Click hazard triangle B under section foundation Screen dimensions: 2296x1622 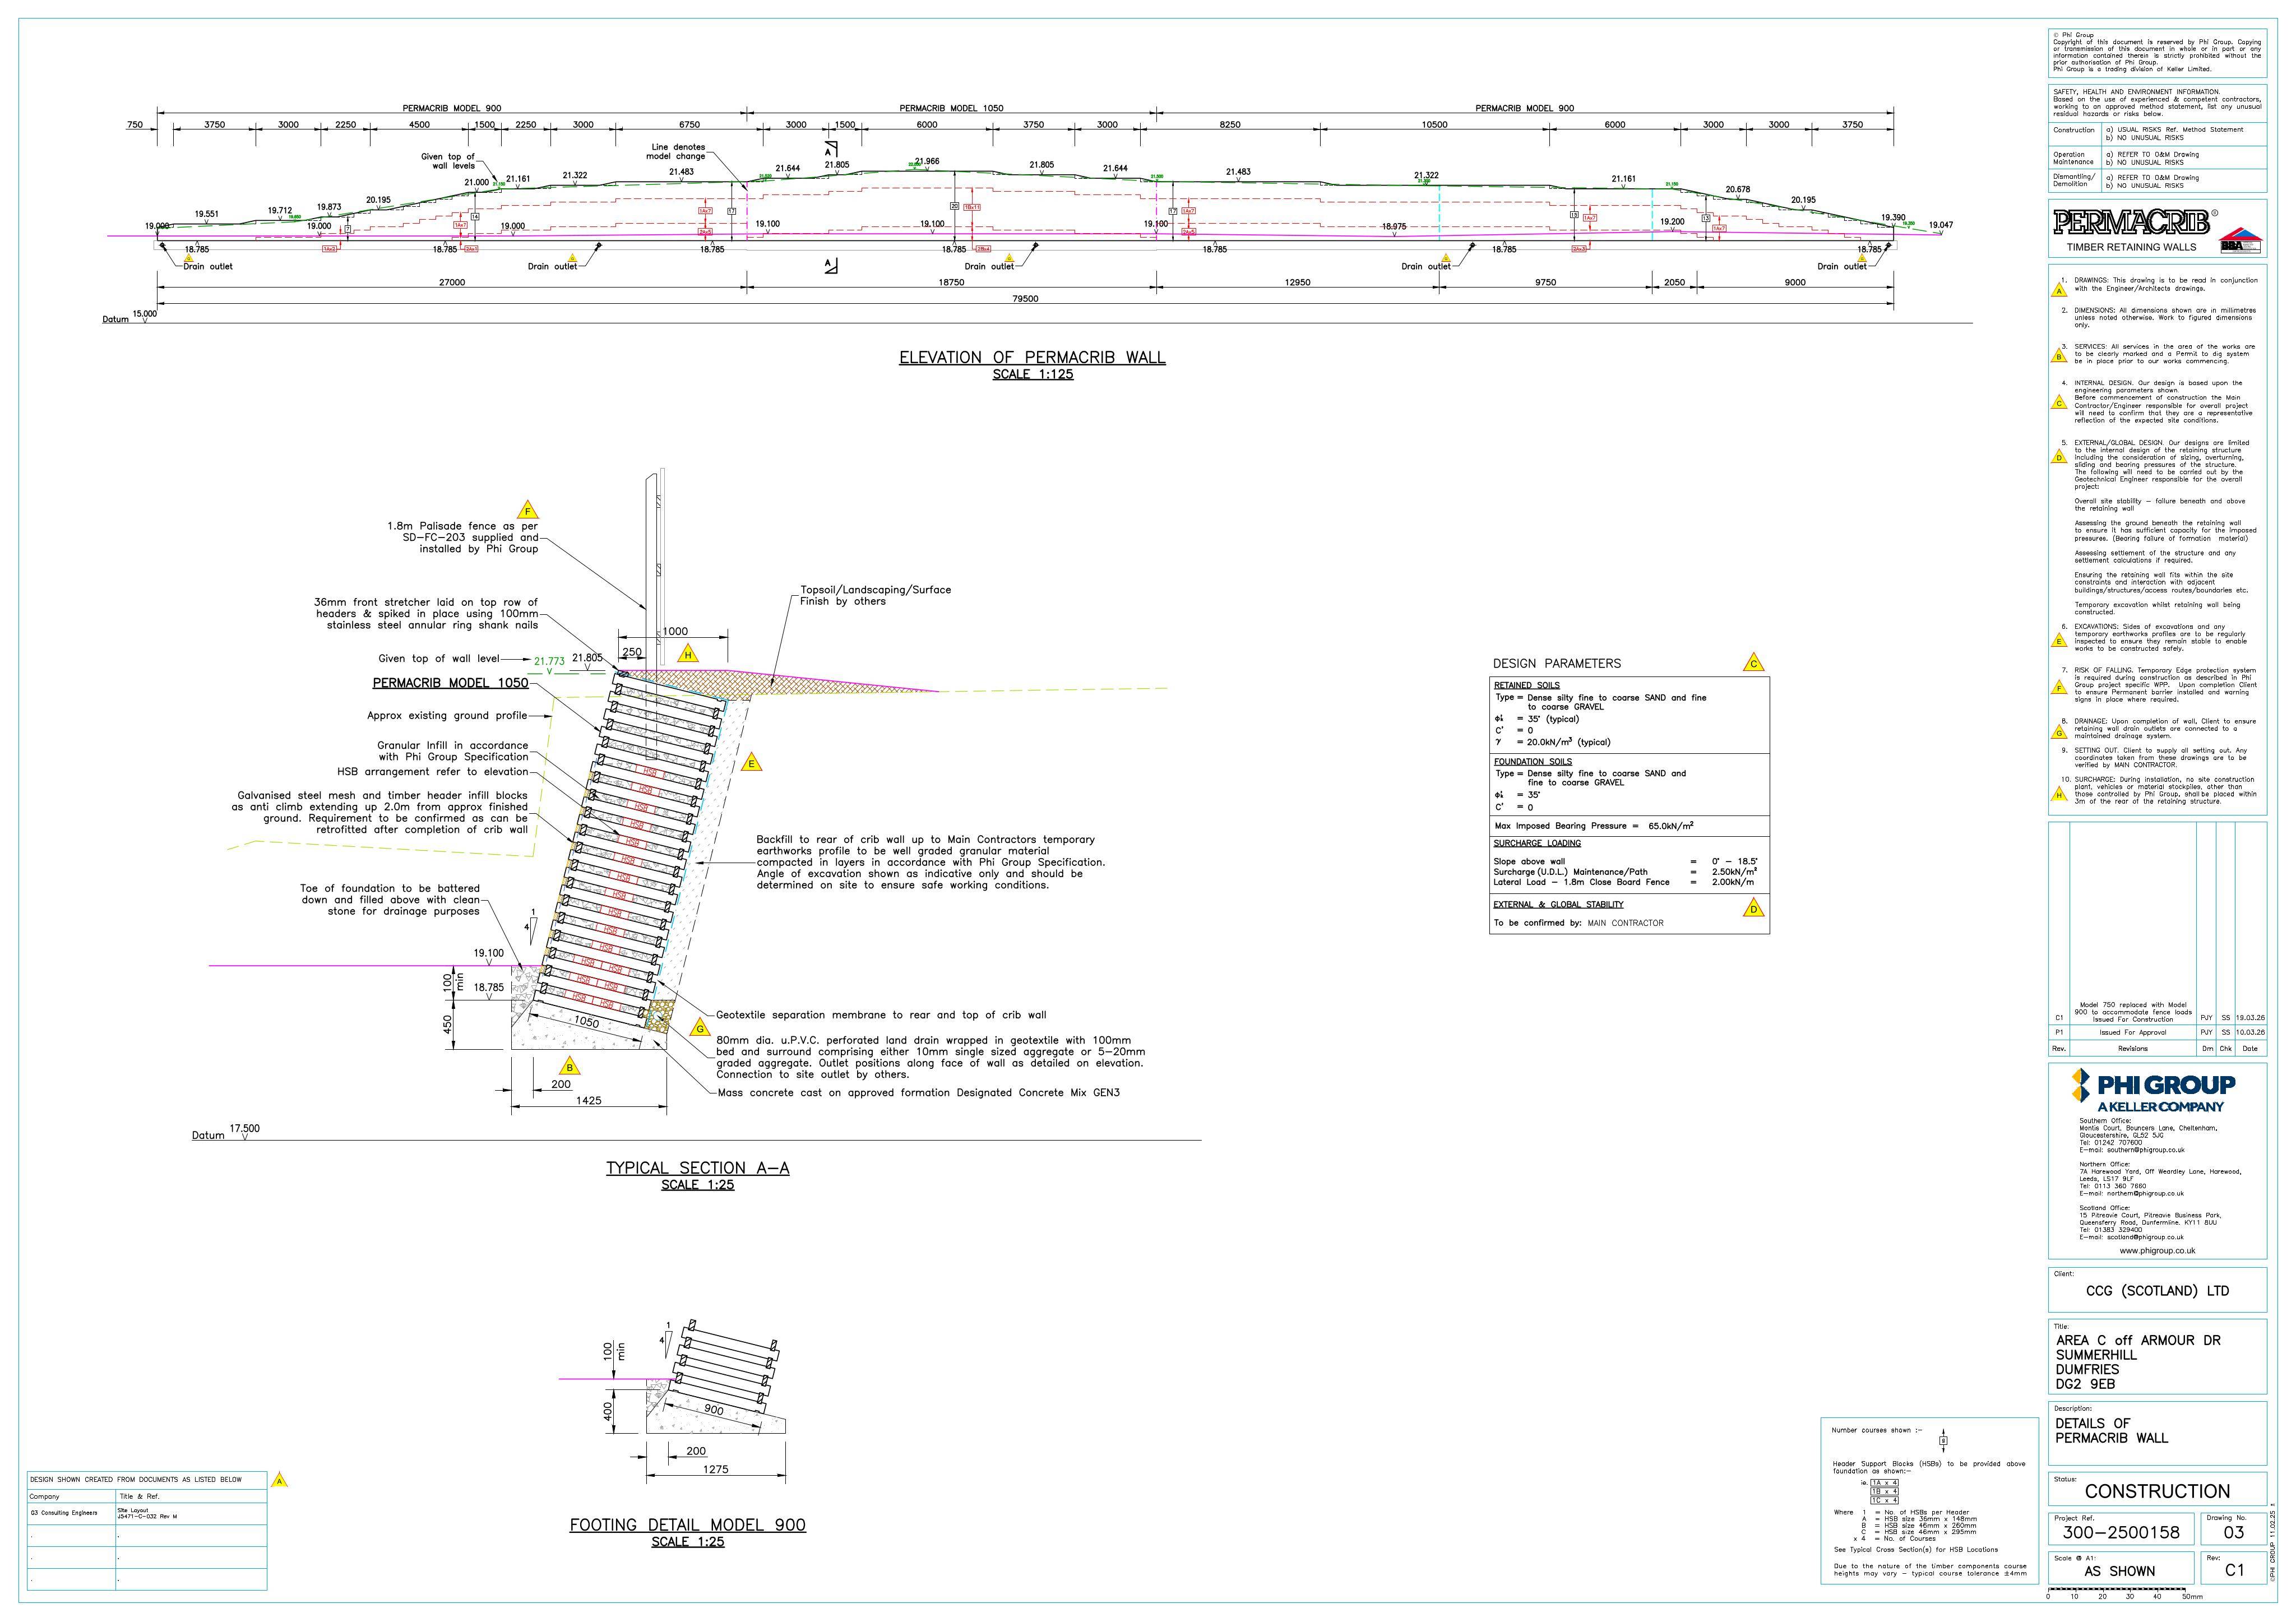(x=570, y=1066)
